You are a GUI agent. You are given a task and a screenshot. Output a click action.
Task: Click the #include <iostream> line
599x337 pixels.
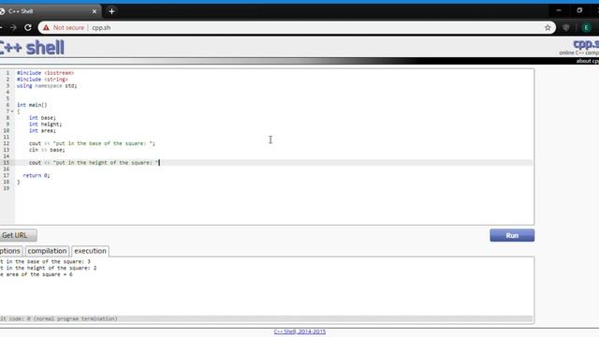pos(45,73)
